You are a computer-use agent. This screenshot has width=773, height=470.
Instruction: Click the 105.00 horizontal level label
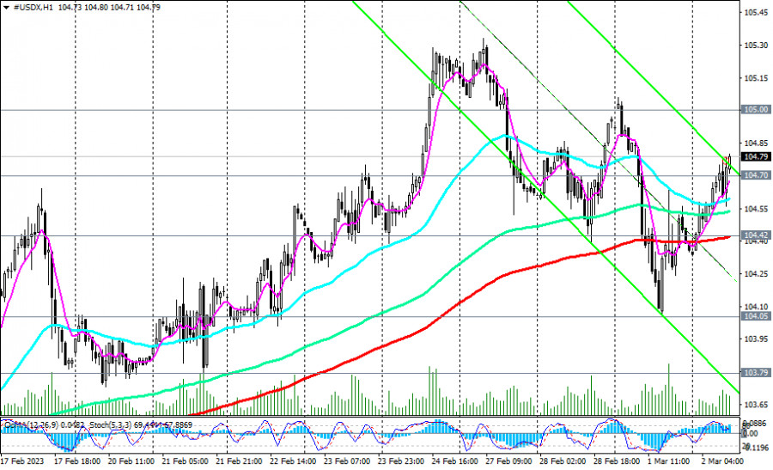coord(754,110)
